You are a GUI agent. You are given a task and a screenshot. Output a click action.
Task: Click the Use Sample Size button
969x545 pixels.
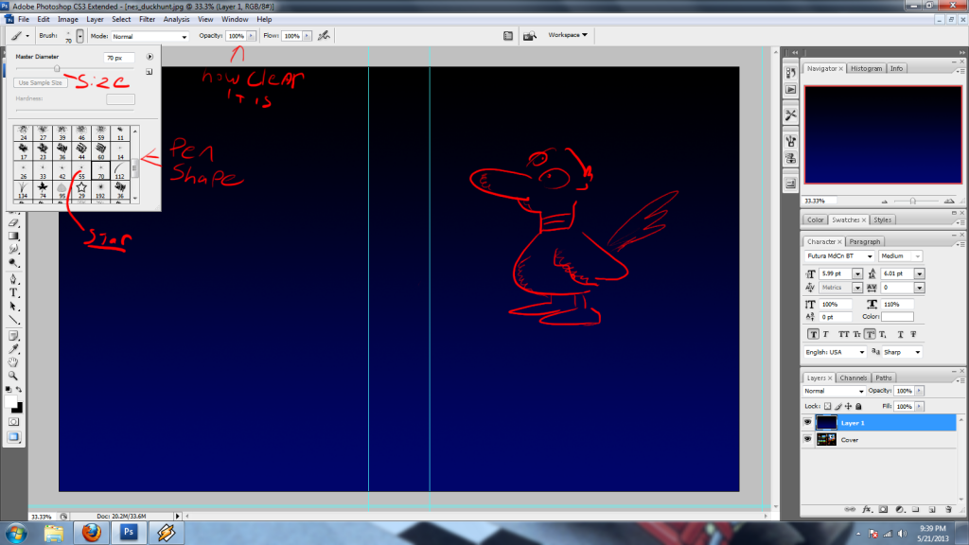point(40,83)
